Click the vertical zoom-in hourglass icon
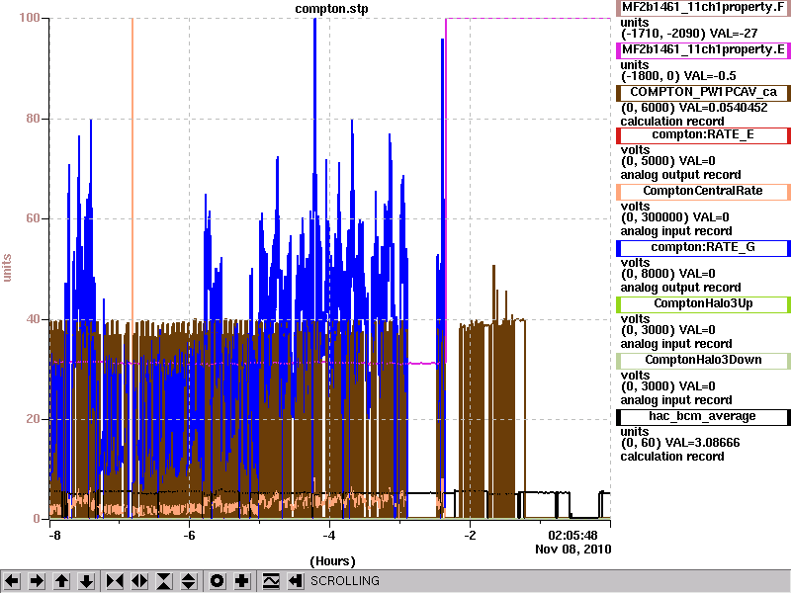 164,581
